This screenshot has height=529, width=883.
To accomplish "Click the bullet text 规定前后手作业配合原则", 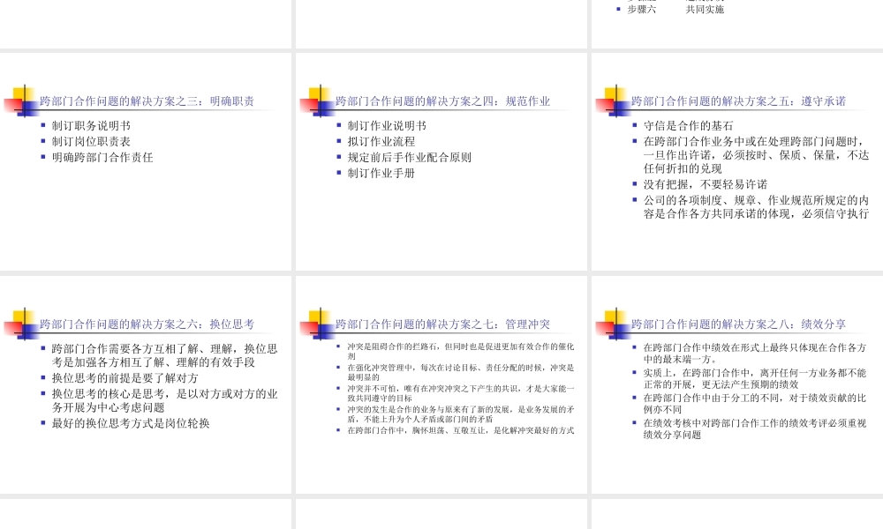I will pos(410,158).
